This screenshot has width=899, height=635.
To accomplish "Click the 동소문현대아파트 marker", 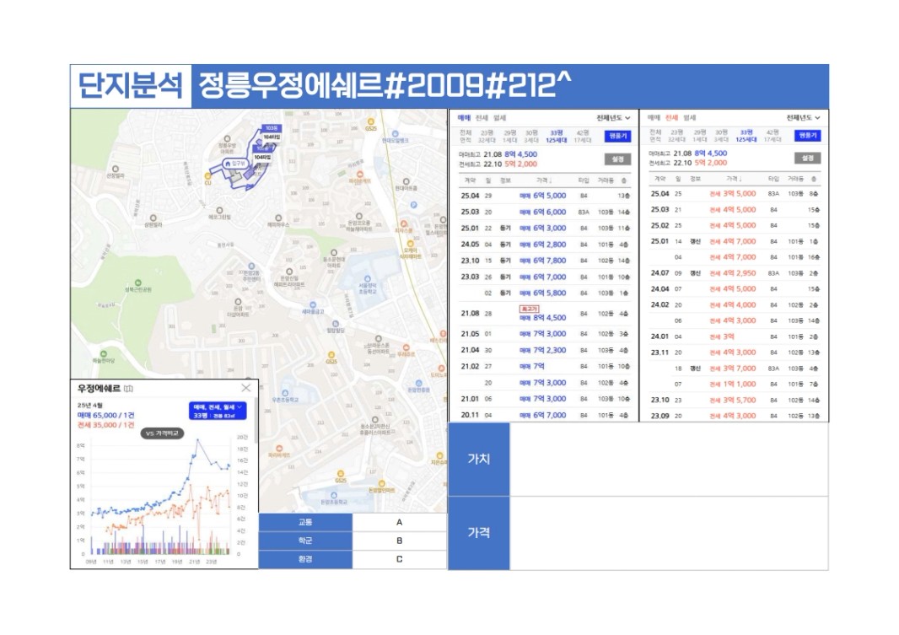I will tap(334, 259).
